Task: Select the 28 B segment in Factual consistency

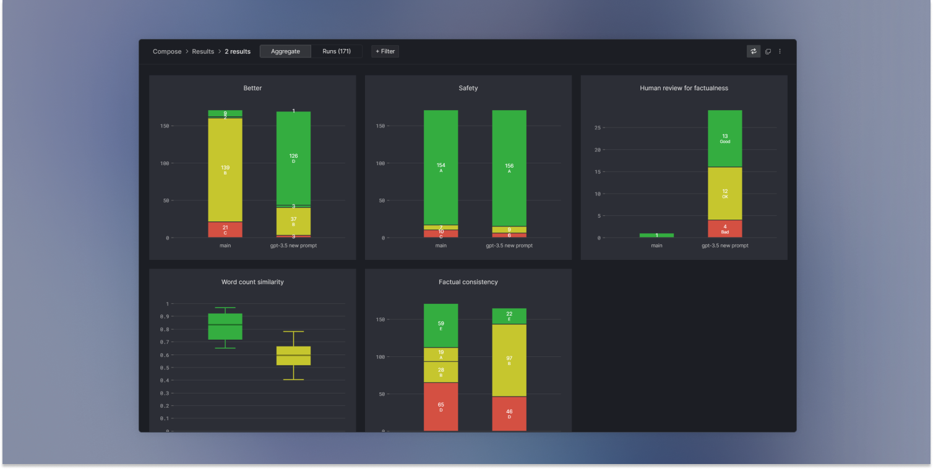Action: [x=441, y=372]
